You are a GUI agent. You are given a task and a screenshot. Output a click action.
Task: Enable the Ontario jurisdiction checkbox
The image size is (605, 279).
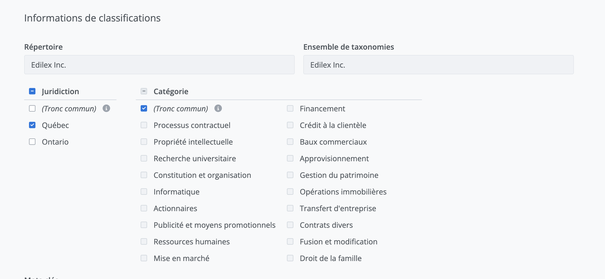tap(32, 142)
